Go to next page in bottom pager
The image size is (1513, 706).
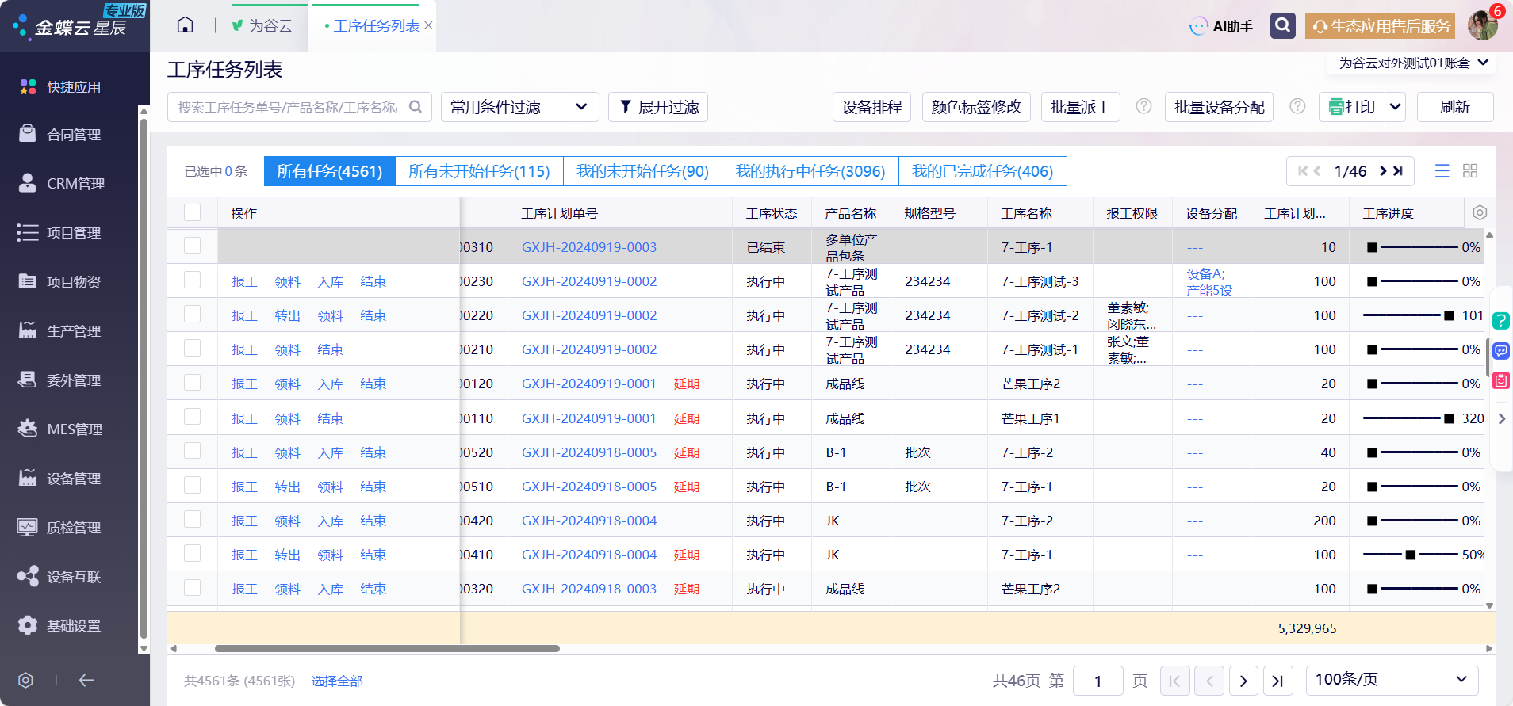[1243, 681]
